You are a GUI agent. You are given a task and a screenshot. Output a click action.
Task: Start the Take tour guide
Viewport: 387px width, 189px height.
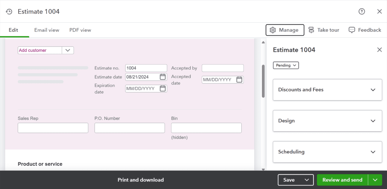[324, 30]
